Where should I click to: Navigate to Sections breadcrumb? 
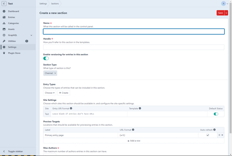55,3
